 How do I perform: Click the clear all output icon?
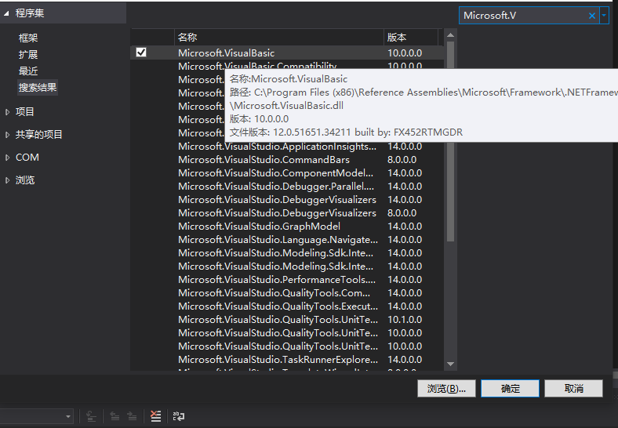(x=156, y=416)
